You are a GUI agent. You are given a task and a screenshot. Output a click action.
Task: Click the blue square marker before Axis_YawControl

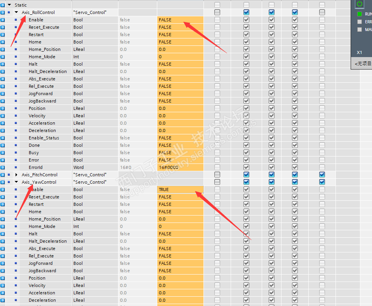pyautogui.click(x=9, y=182)
